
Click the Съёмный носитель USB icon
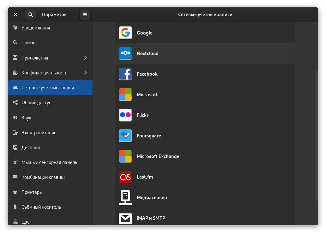[15, 207]
